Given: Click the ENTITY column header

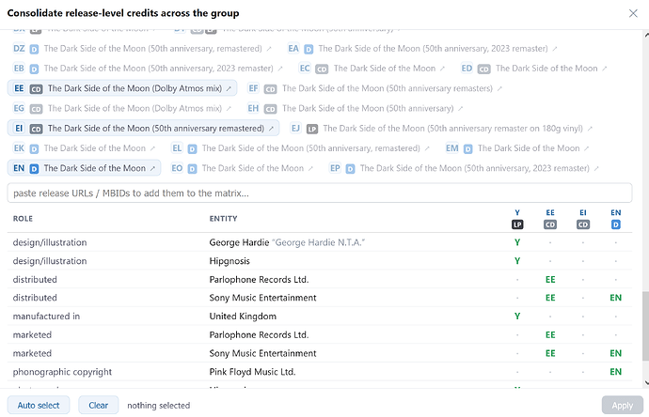Looking at the screenshot, I should pyautogui.click(x=223, y=219).
